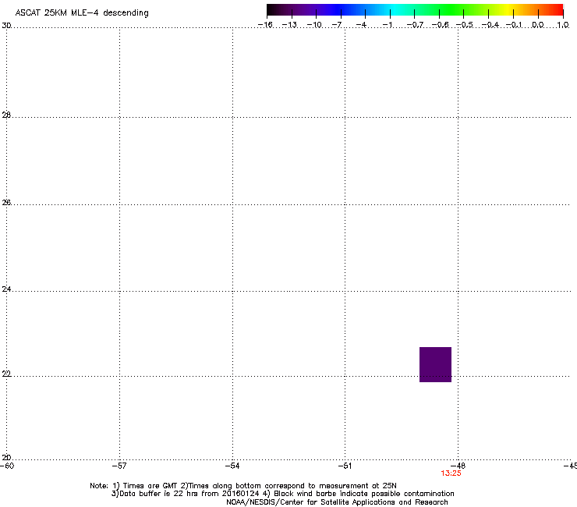Click the latitude label '26'

tap(6, 202)
